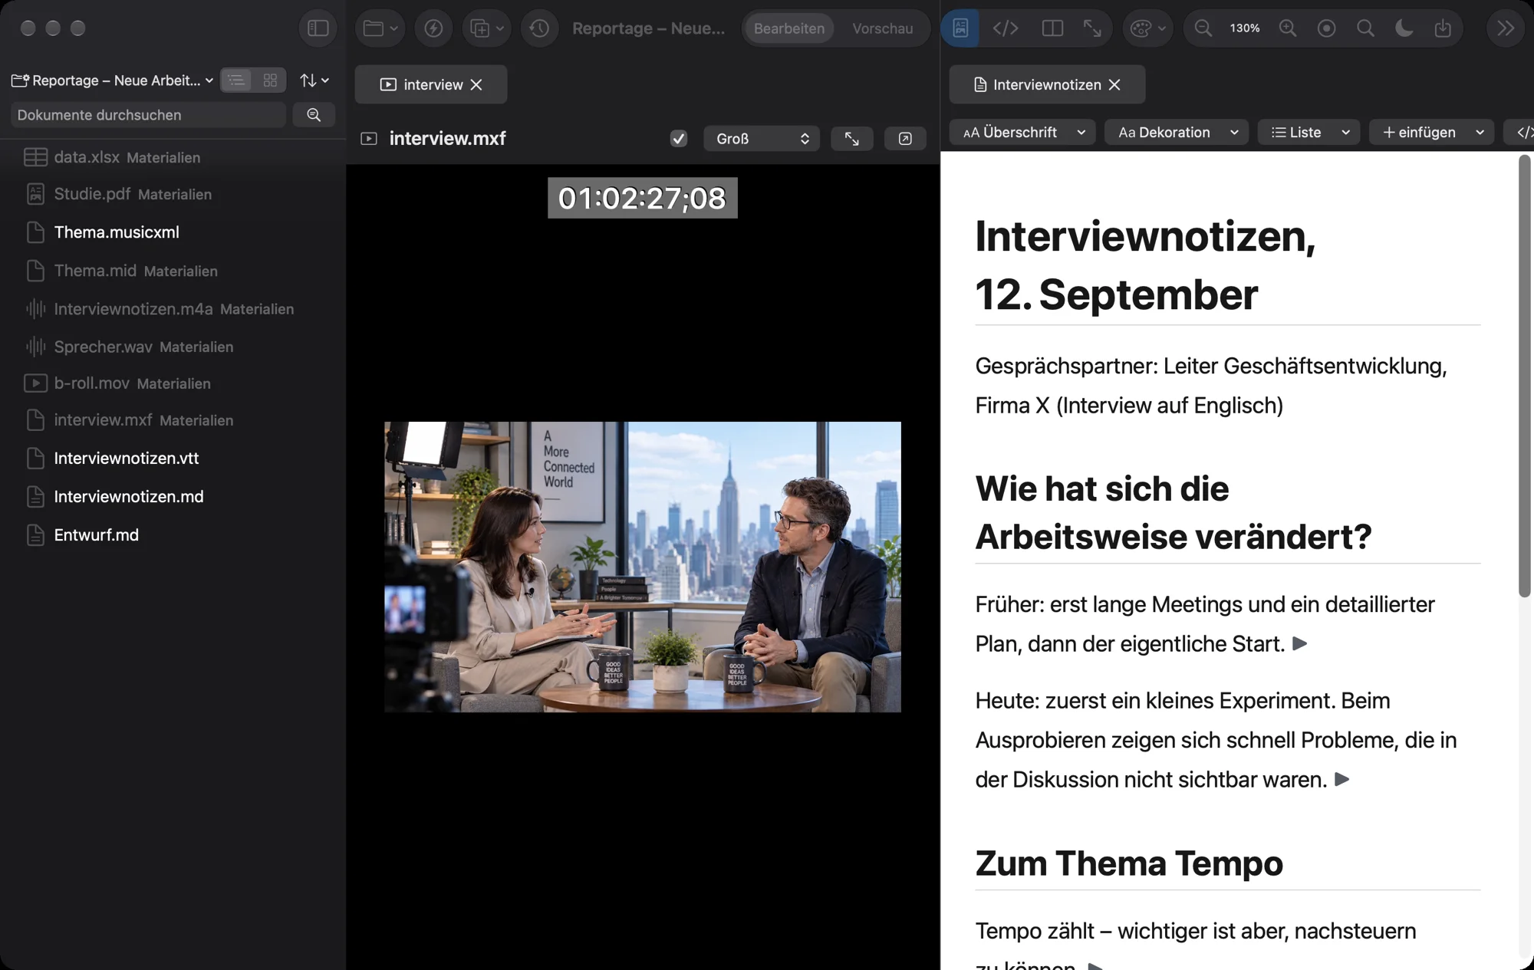Click the 130% zoom level
Image resolution: width=1534 pixels, height=970 pixels.
(x=1244, y=28)
